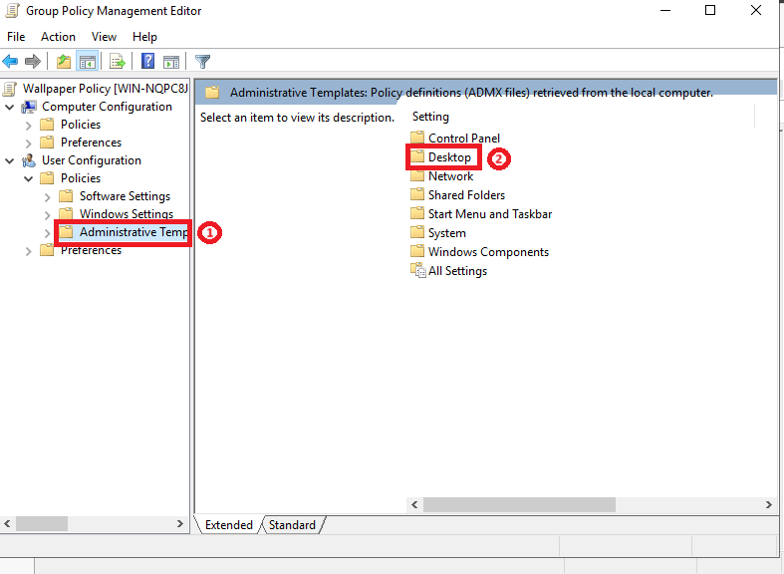Select the Control Panel entry text
Viewport: 784px width, 574px height.
tap(464, 138)
